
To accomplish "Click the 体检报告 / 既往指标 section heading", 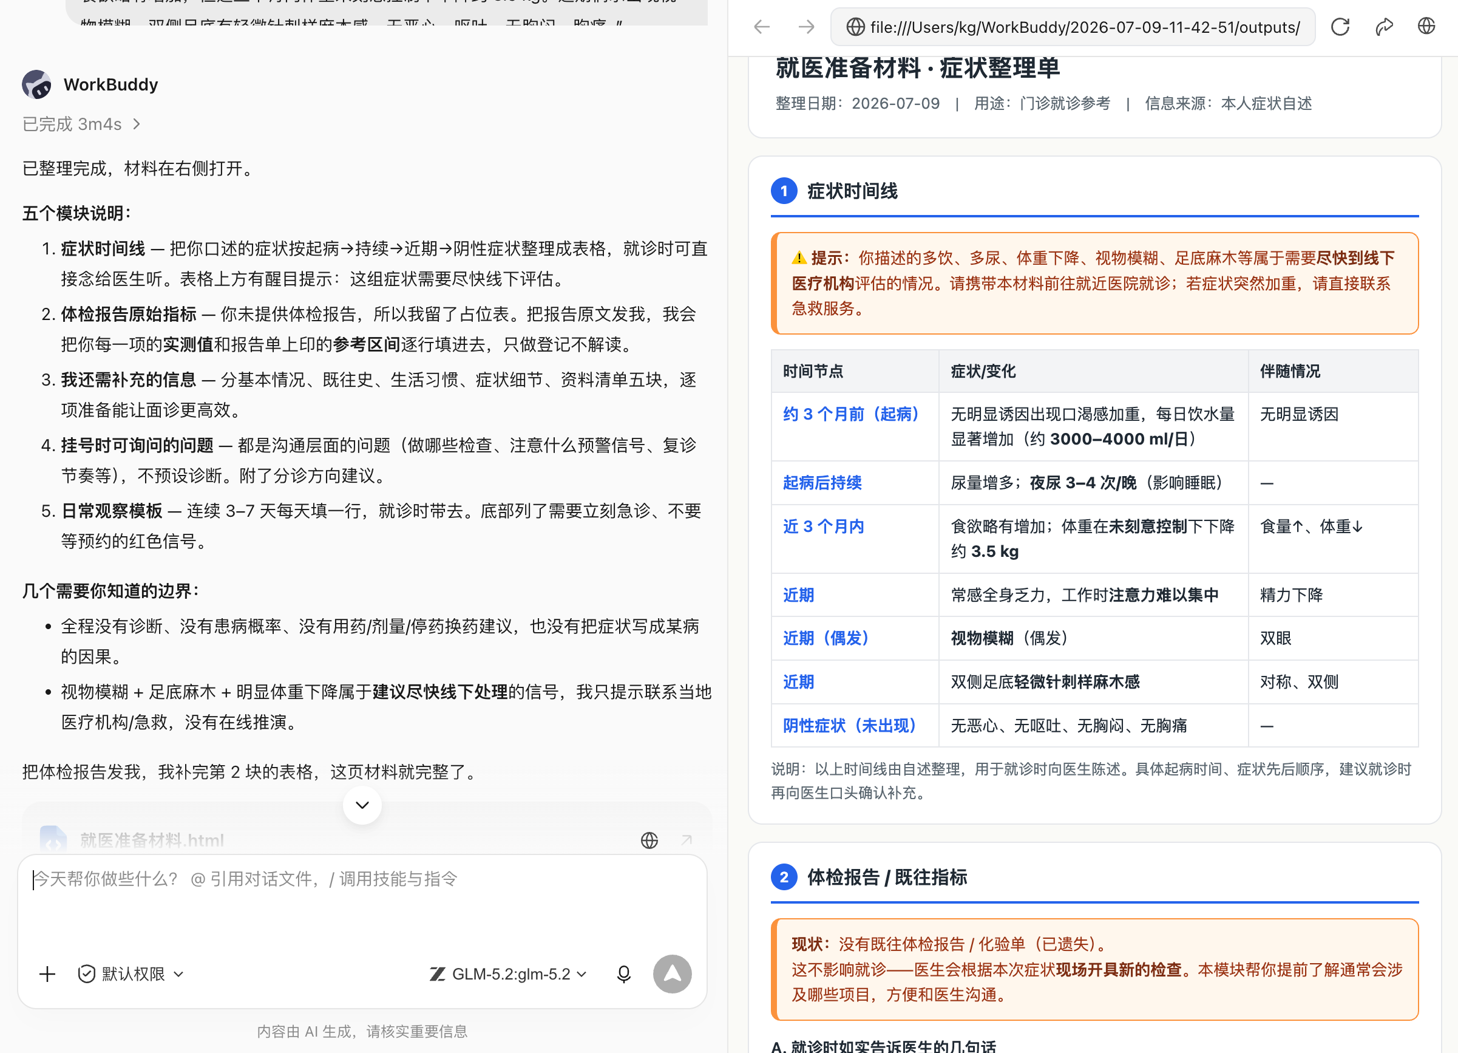I will point(887,877).
